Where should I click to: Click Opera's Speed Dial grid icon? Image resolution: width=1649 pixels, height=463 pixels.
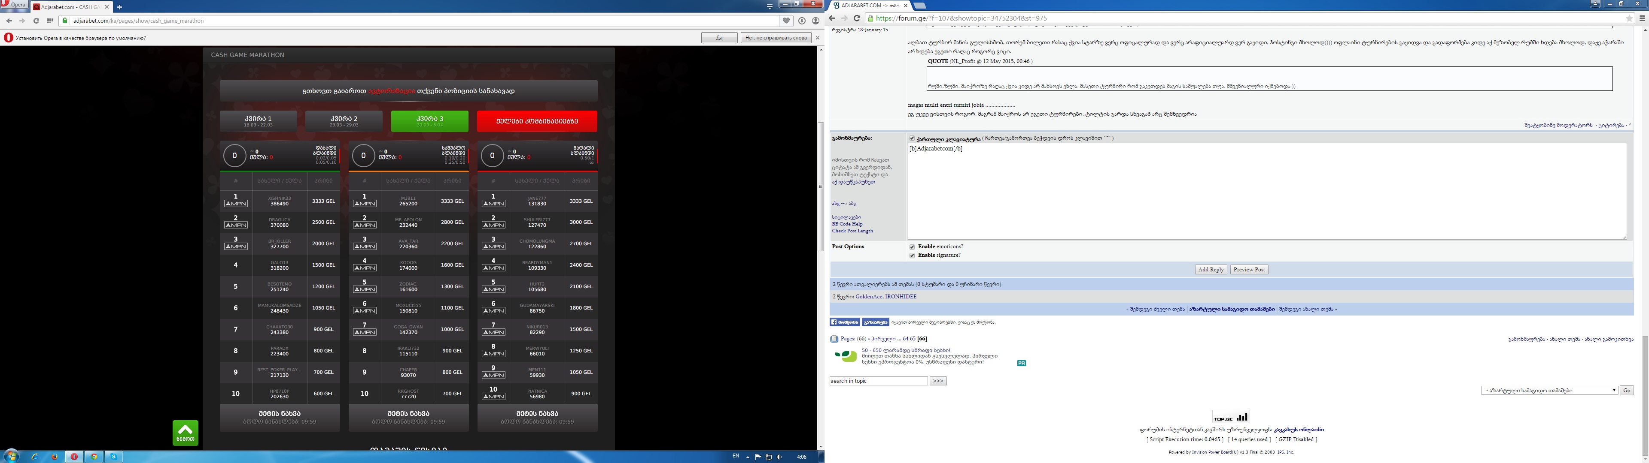pyautogui.click(x=50, y=21)
